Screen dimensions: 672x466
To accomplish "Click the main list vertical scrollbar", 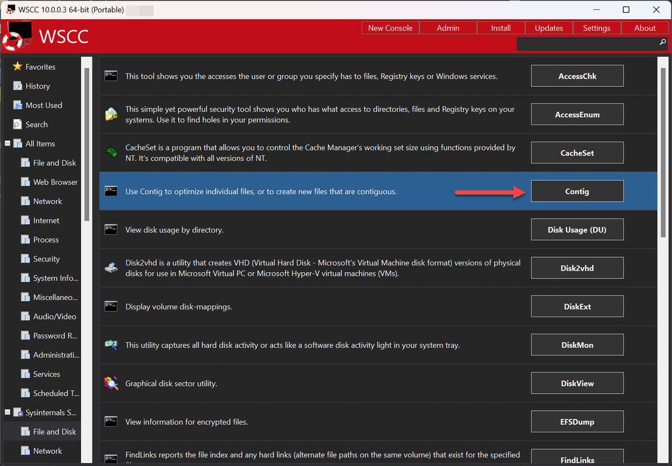I will (x=663, y=152).
